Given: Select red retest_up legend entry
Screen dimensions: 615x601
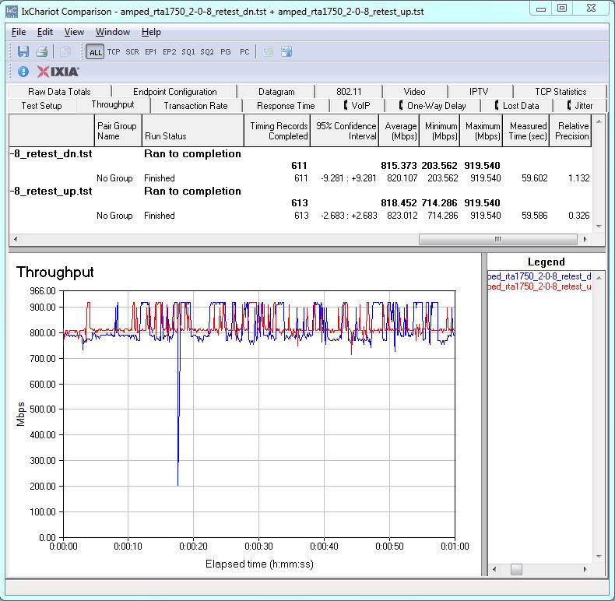Looking at the screenshot, I should (539, 286).
